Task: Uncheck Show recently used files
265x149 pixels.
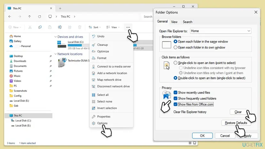Action: click(x=175, y=93)
